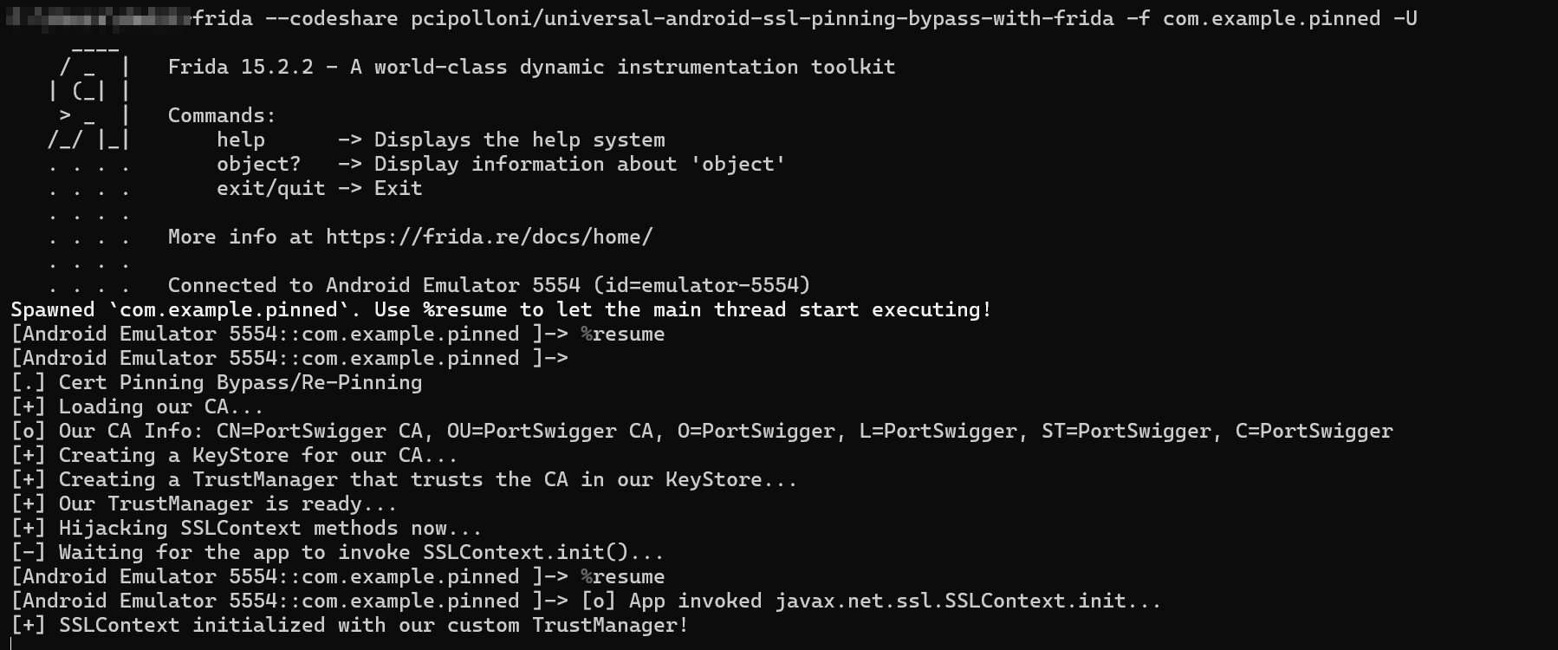Click the 'exit/quit' command entry
1558x650 pixels.
click(270, 188)
